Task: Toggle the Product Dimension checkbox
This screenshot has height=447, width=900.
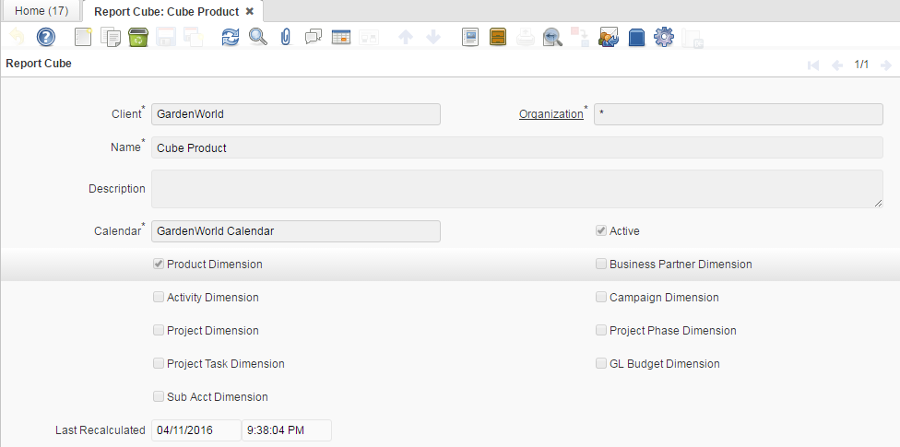Action: coord(159,265)
